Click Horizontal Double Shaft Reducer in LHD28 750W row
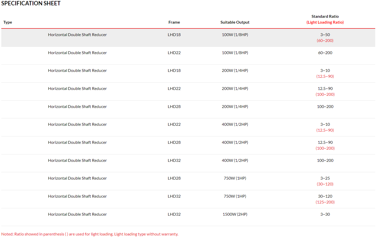Screen dimensions: 377x237 coord(77,178)
